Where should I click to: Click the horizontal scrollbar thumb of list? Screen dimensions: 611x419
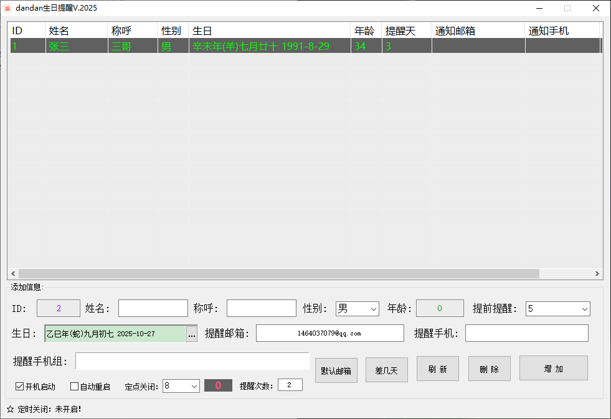pyautogui.click(x=278, y=274)
